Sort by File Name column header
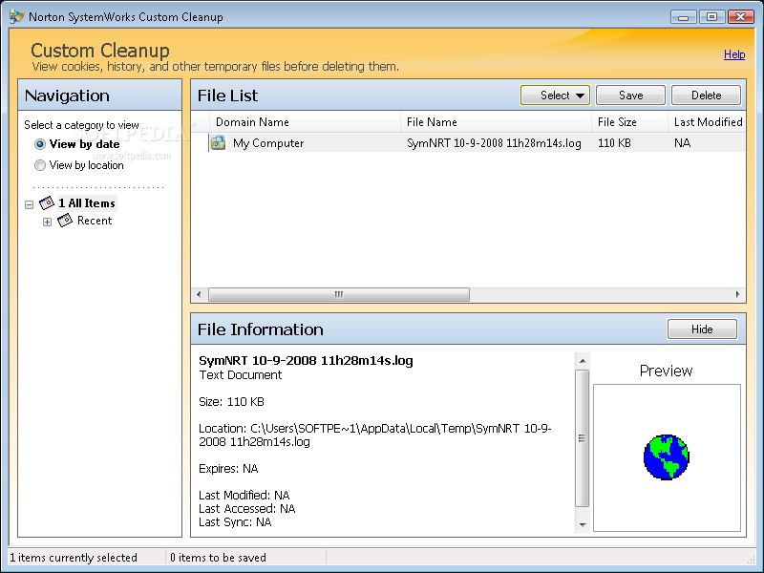Screen dimensions: 764x573 [x=496, y=122]
